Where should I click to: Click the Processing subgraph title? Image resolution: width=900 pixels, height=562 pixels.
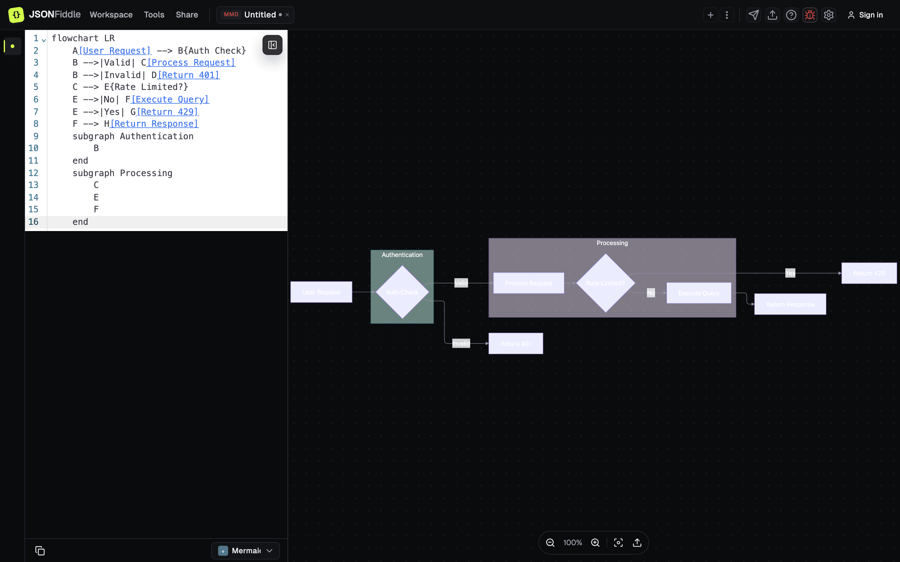(612, 243)
